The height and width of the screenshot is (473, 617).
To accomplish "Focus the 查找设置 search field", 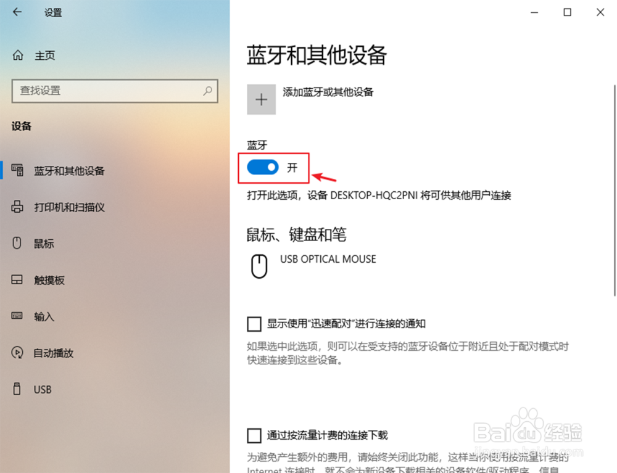I will (115, 91).
